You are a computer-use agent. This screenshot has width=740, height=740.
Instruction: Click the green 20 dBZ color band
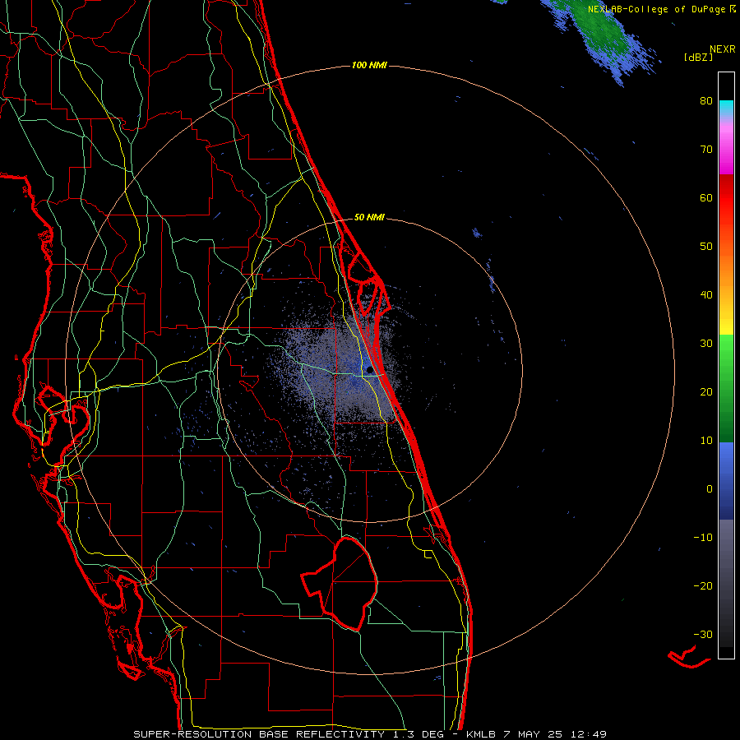click(x=726, y=391)
